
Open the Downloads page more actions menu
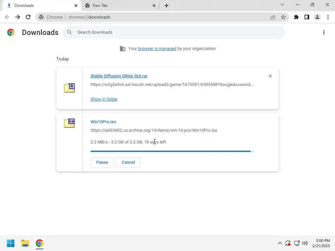pyautogui.click(x=324, y=32)
